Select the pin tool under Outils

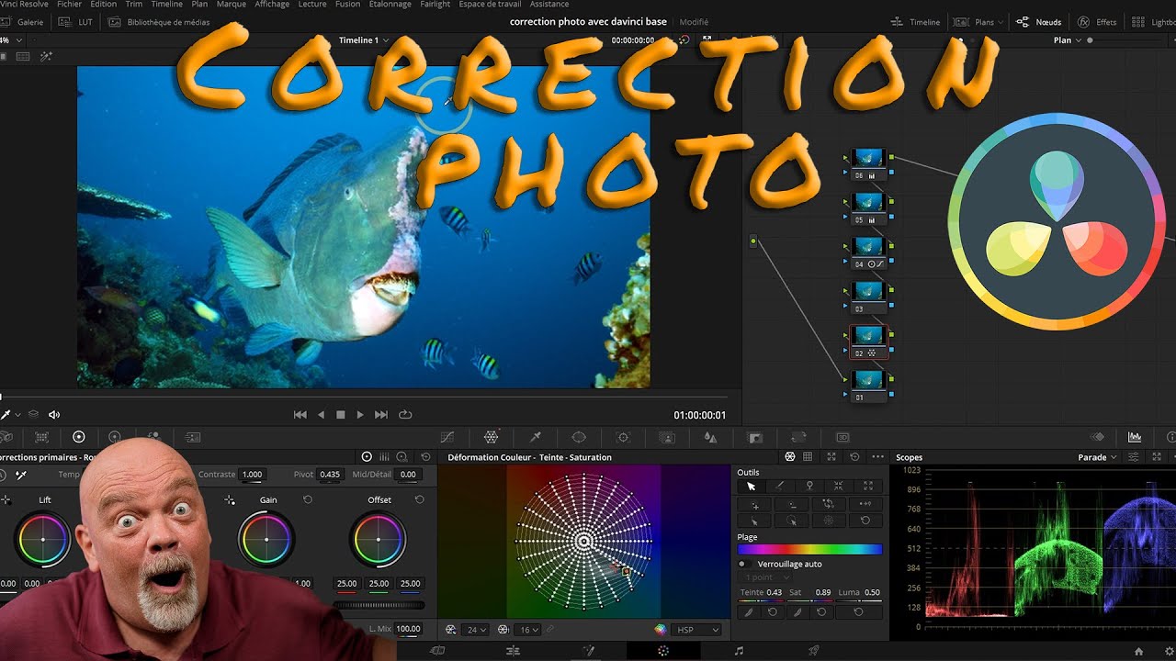(809, 487)
